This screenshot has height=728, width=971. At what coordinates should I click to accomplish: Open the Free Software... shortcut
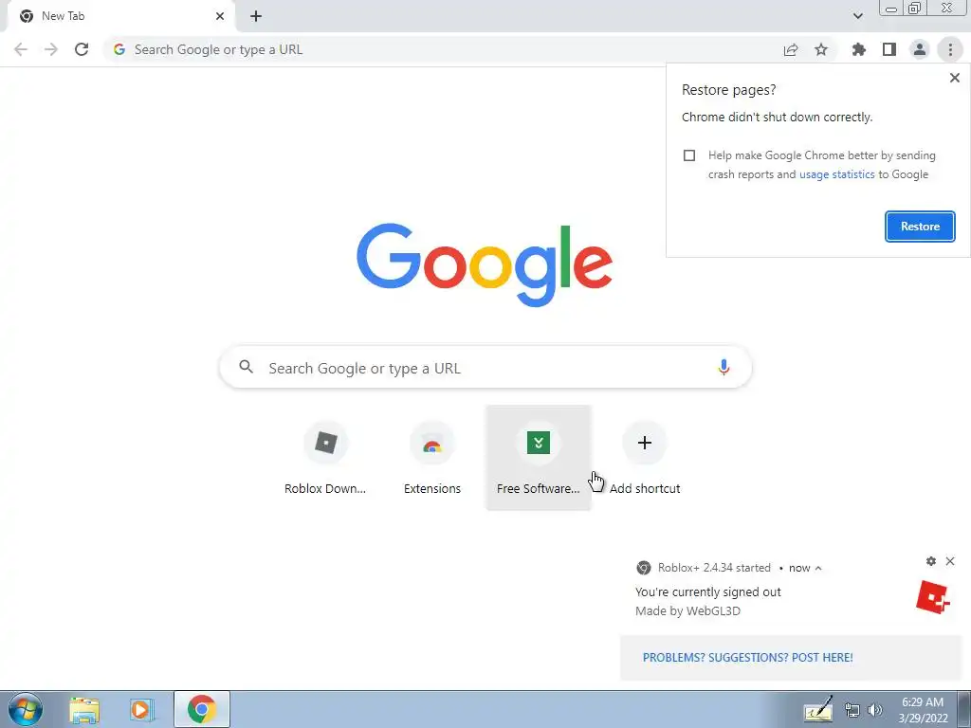(x=539, y=458)
